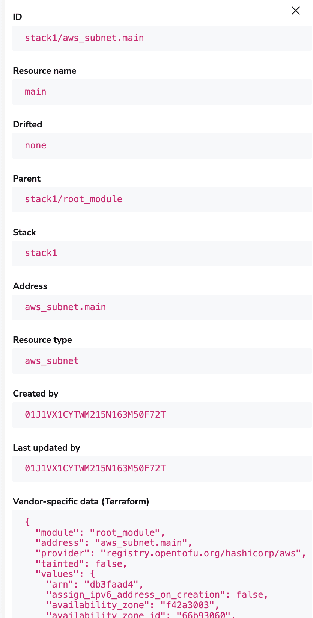This screenshot has height=618, width=313.
Task: Click the Drifted field label
Action: (27, 124)
